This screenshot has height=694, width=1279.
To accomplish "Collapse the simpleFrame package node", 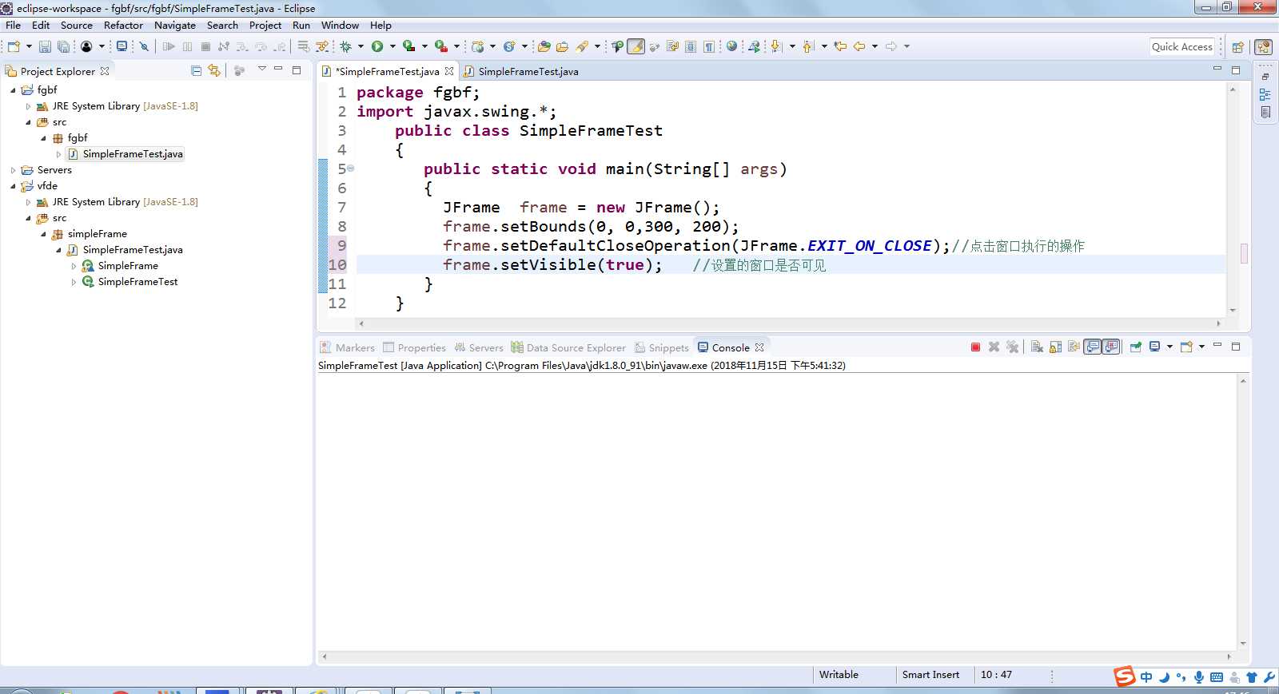I will click(43, 234).
